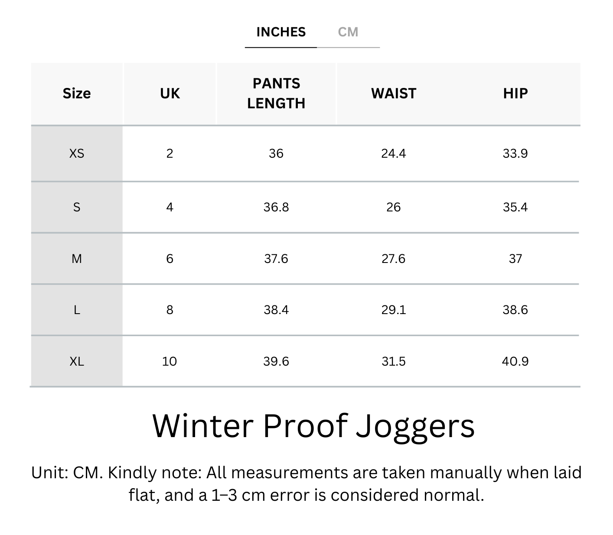Click the XS waist value 24.4
The width and height of the screenshot is (613, 535).
coord(394,153)
